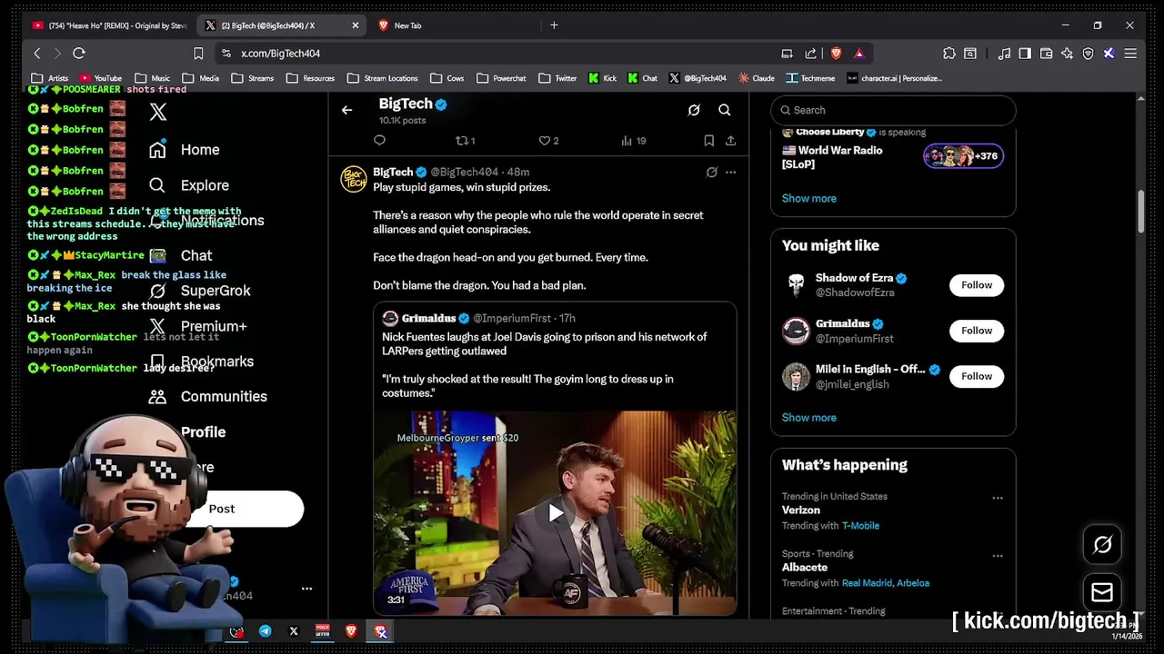Open the floating Grok button
The image size is (1164, 654).
click(1102, 545)
